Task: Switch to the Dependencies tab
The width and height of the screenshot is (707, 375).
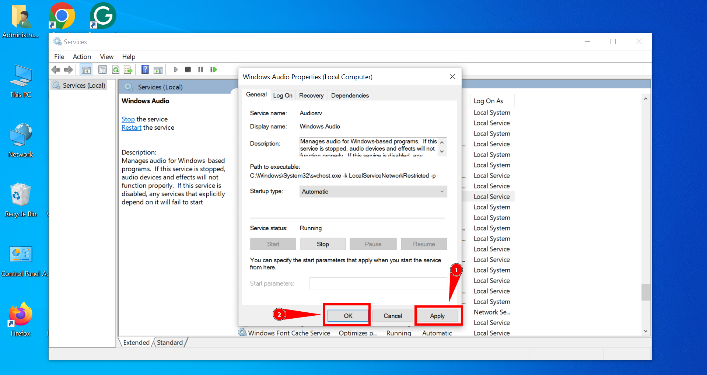Action: [350, 95]
